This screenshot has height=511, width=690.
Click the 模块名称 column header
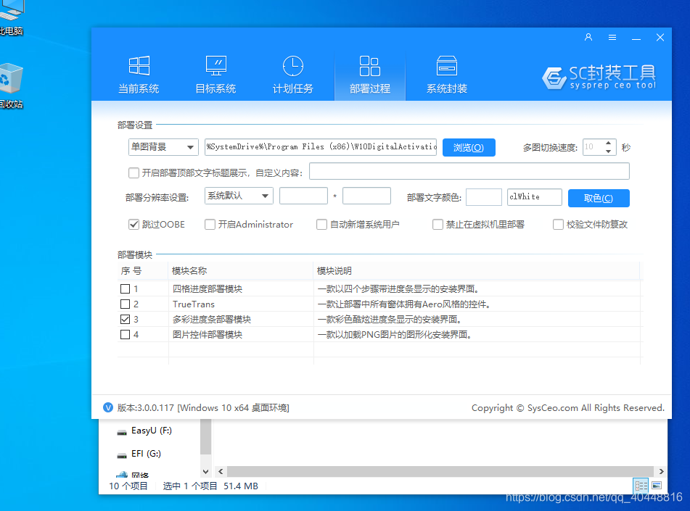click(241, 271)
